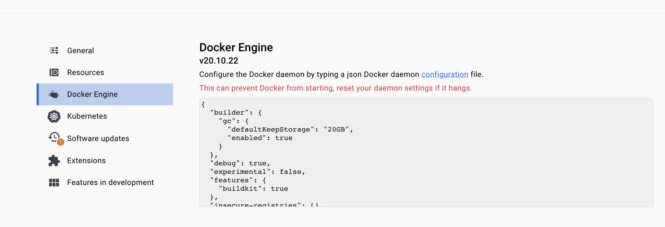
Task: Click the Software updates clock icon
Action: (54, 137)
